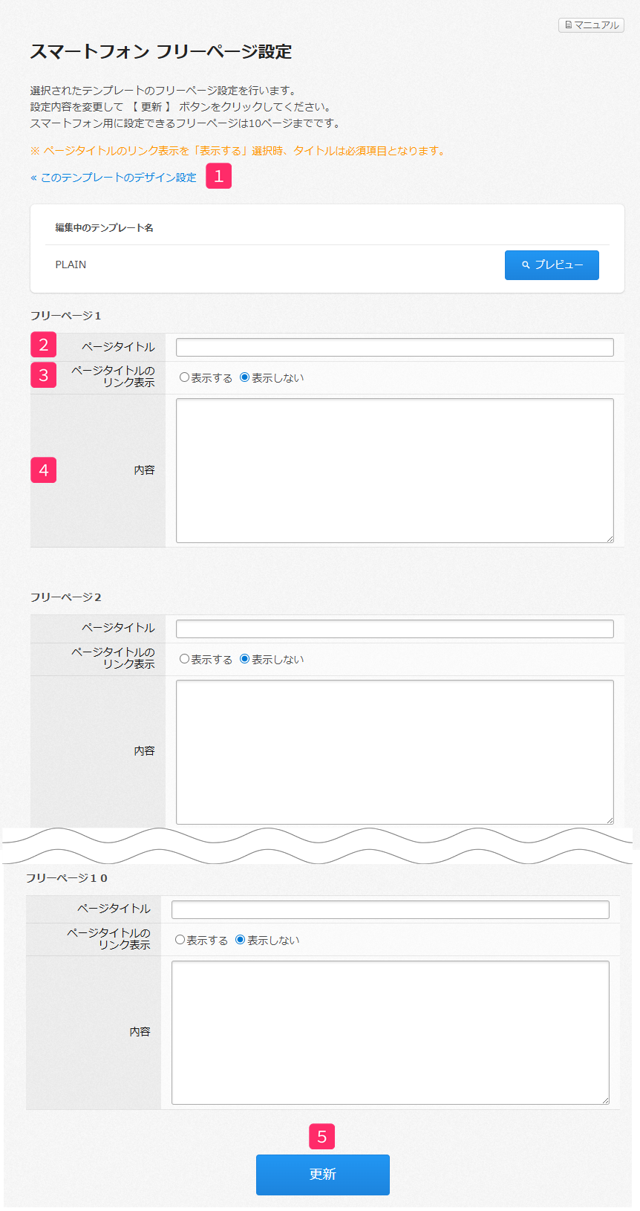Focus フリーページ10 page title input
Image resolution: width=640 pixels, height=1211 pixels.
pyautogui.click(x=390, y=909)
